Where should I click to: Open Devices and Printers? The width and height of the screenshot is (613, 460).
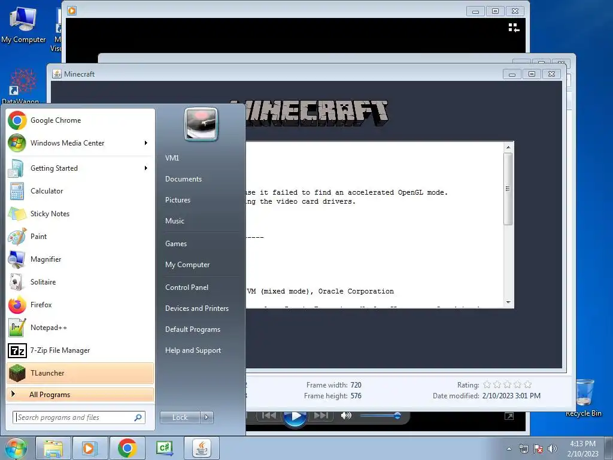click(197, 308)
